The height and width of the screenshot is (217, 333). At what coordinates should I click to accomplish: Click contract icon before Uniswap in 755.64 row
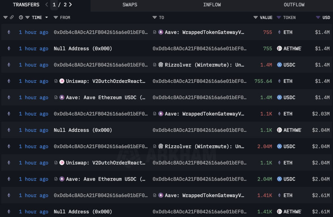point(56,81)
